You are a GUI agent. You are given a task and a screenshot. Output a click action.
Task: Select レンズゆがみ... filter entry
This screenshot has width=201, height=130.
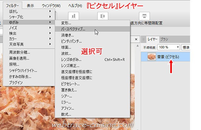point(71,59)
